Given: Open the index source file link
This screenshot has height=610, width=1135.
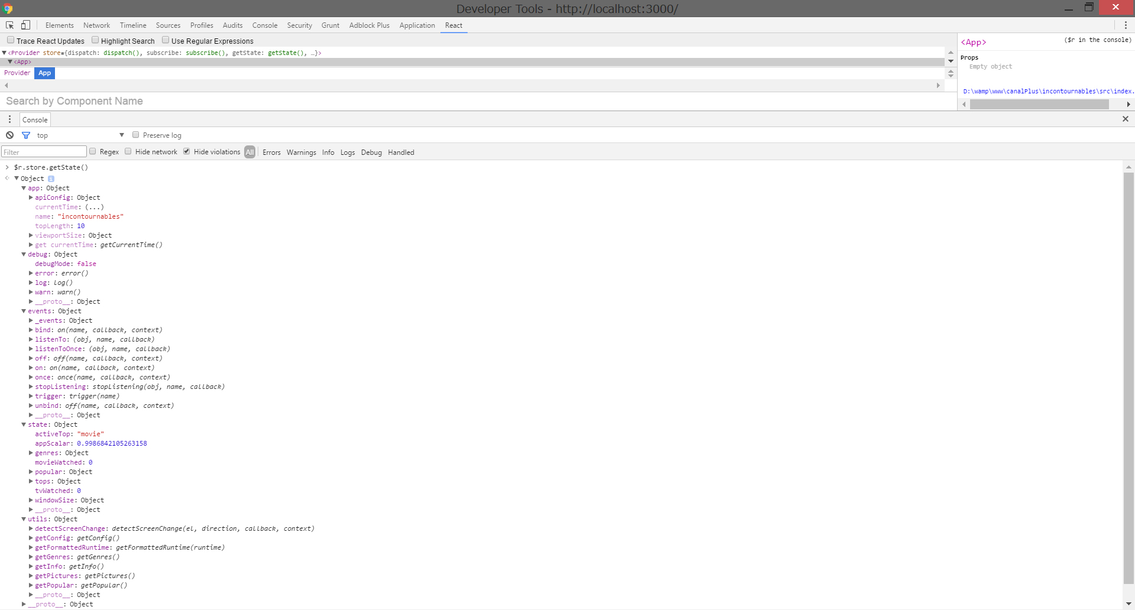Looking at the screenshot, I should [1048, 91].
